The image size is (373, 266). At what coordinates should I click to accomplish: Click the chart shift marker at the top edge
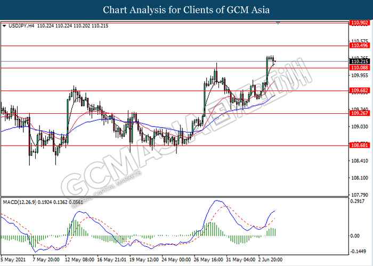pos(278,23)
